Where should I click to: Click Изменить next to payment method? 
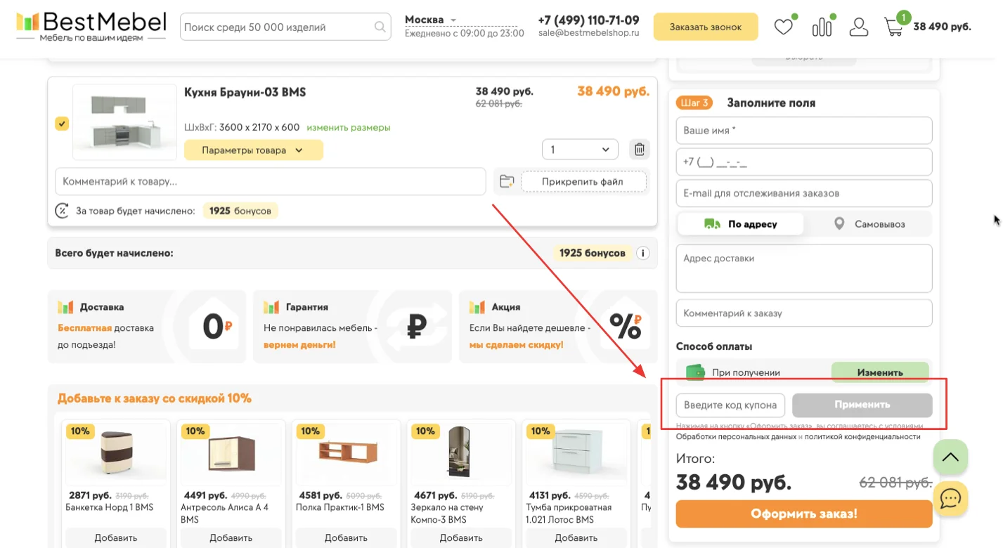pyautogui.click(x=880, y=371)
